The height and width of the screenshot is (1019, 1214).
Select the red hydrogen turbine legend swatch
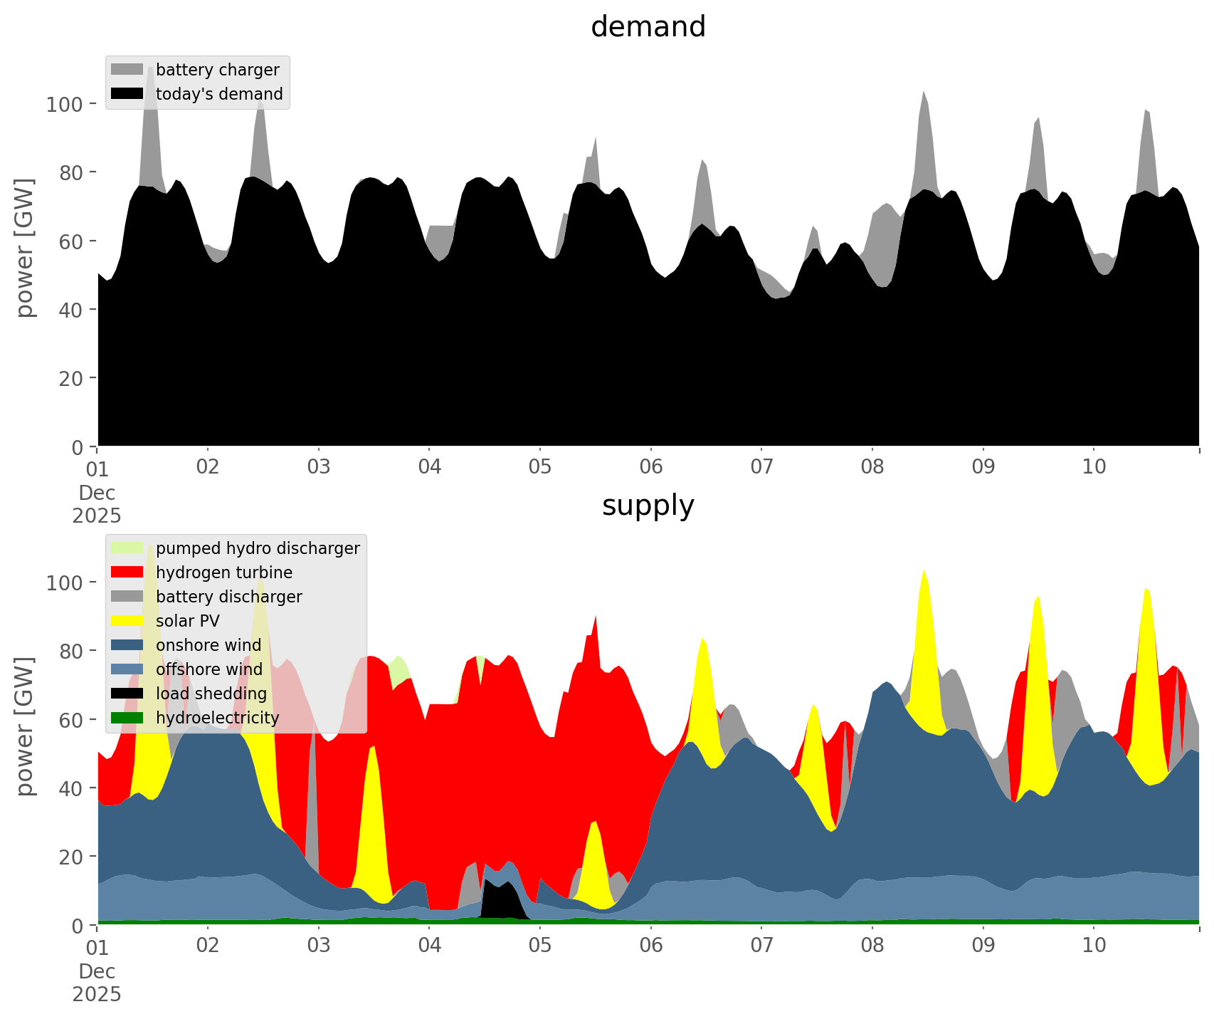tap(127, 573)
